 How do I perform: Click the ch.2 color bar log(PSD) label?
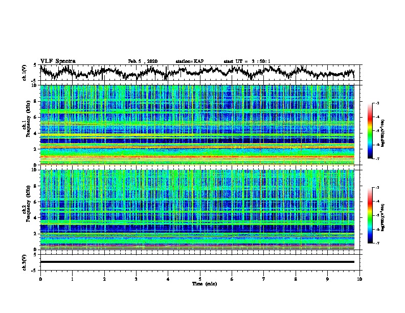382,218
